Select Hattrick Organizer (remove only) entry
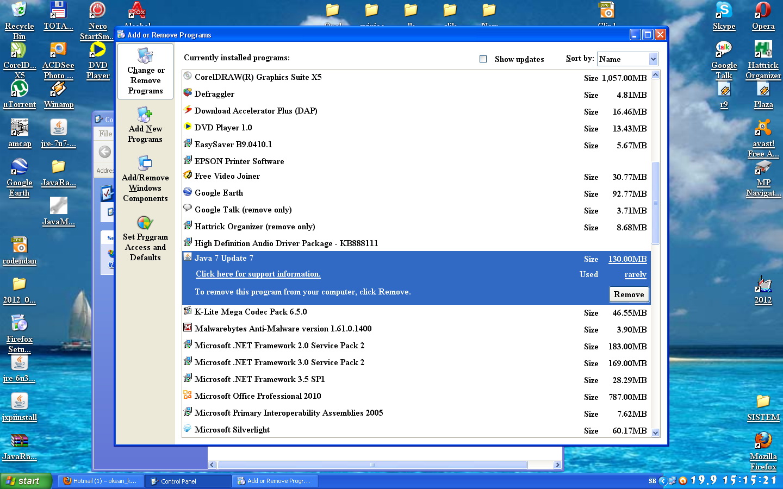783x489 pixels. pyautogui.click(x=416, y=226)
